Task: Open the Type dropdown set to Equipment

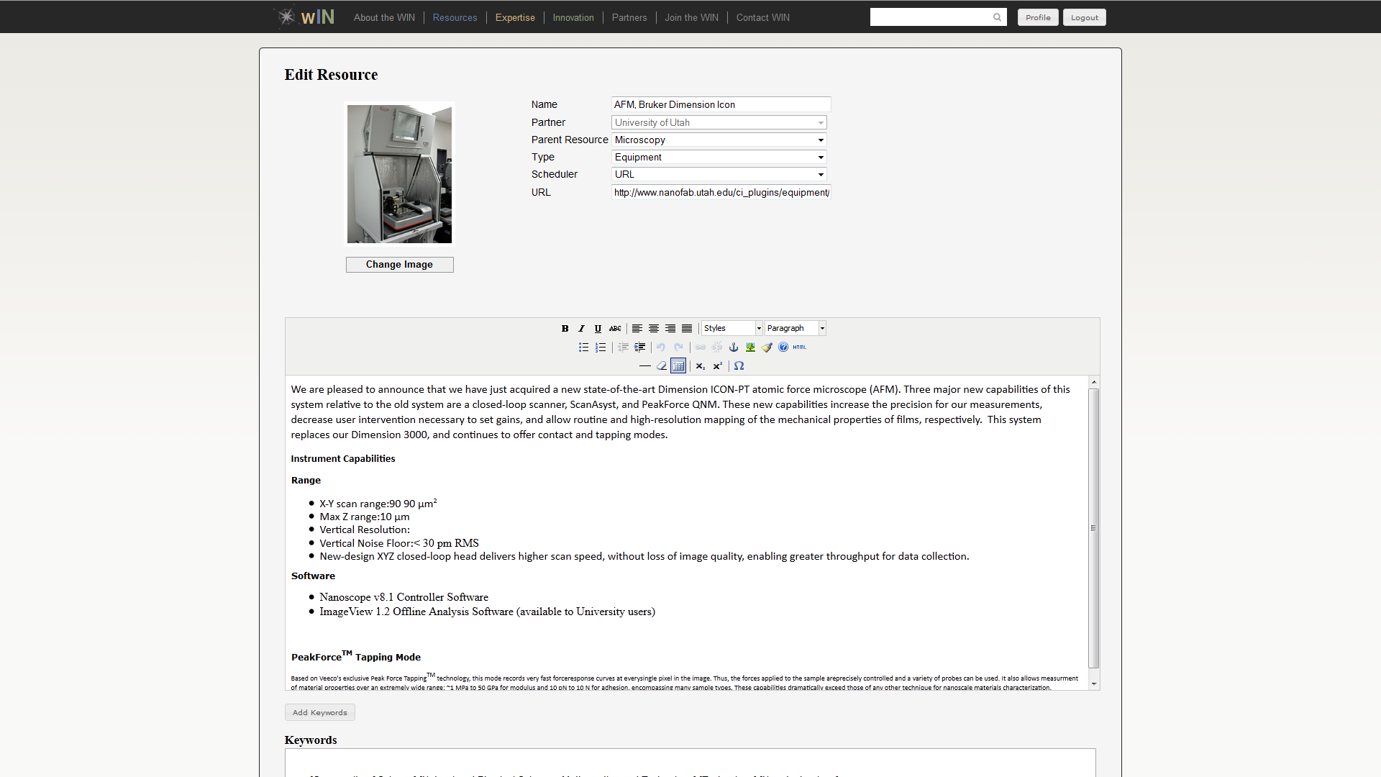Action: pyautogui.click(x=719, y=158)
